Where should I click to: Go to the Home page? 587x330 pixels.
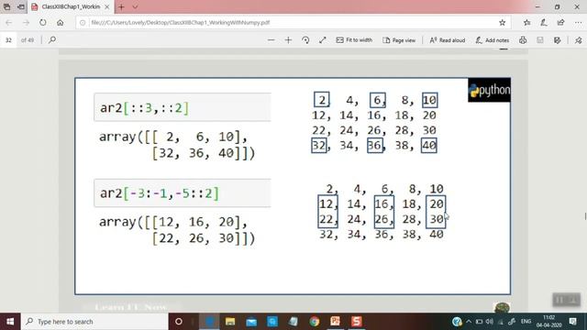[x=60, y=22]
